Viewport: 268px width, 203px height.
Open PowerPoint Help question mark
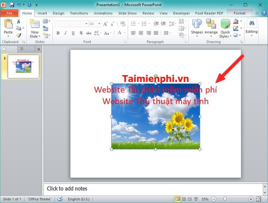[264, 13]
